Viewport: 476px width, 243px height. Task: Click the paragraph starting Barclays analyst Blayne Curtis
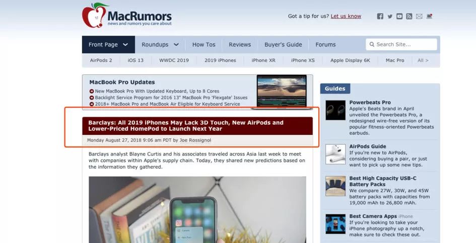coord(197,160)
